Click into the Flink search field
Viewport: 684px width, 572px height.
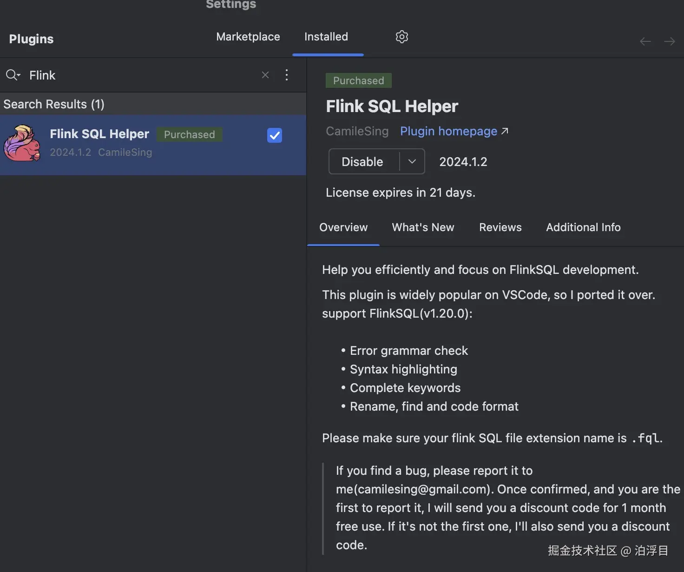pyautogui.click(x=139, y=75)
